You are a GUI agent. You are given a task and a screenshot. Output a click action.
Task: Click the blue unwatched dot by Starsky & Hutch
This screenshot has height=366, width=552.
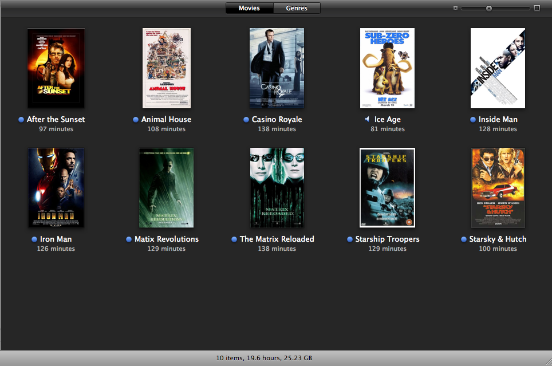tap(464, 239)
